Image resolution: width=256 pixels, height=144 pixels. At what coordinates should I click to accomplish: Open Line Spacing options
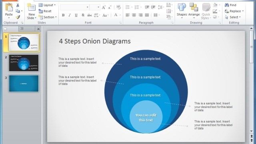pyautogui.click(x=160, y=7)
